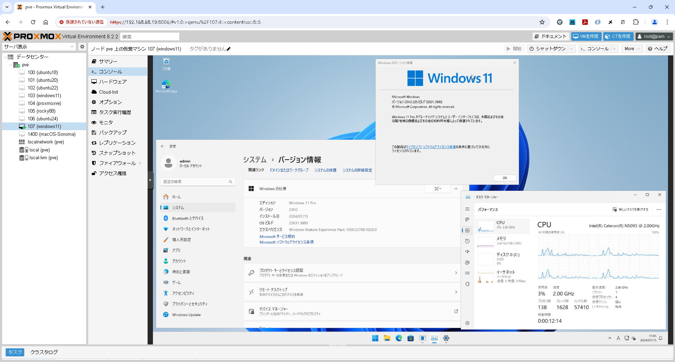Expand the noVNC control panel handle
This screenshot has height=362, width=675.
click(150, 180)
